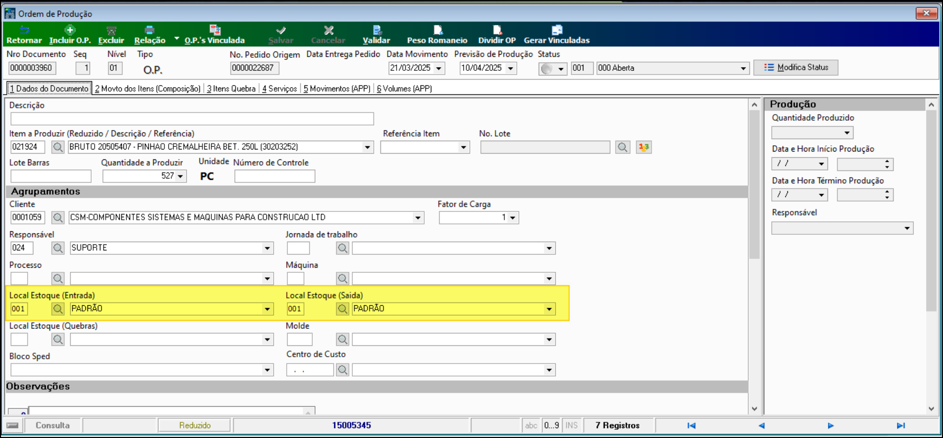The height and width of the screenshot is (438, 943).
Task: Click the orange lot generation icon
Action: click(x=644, y=147)
